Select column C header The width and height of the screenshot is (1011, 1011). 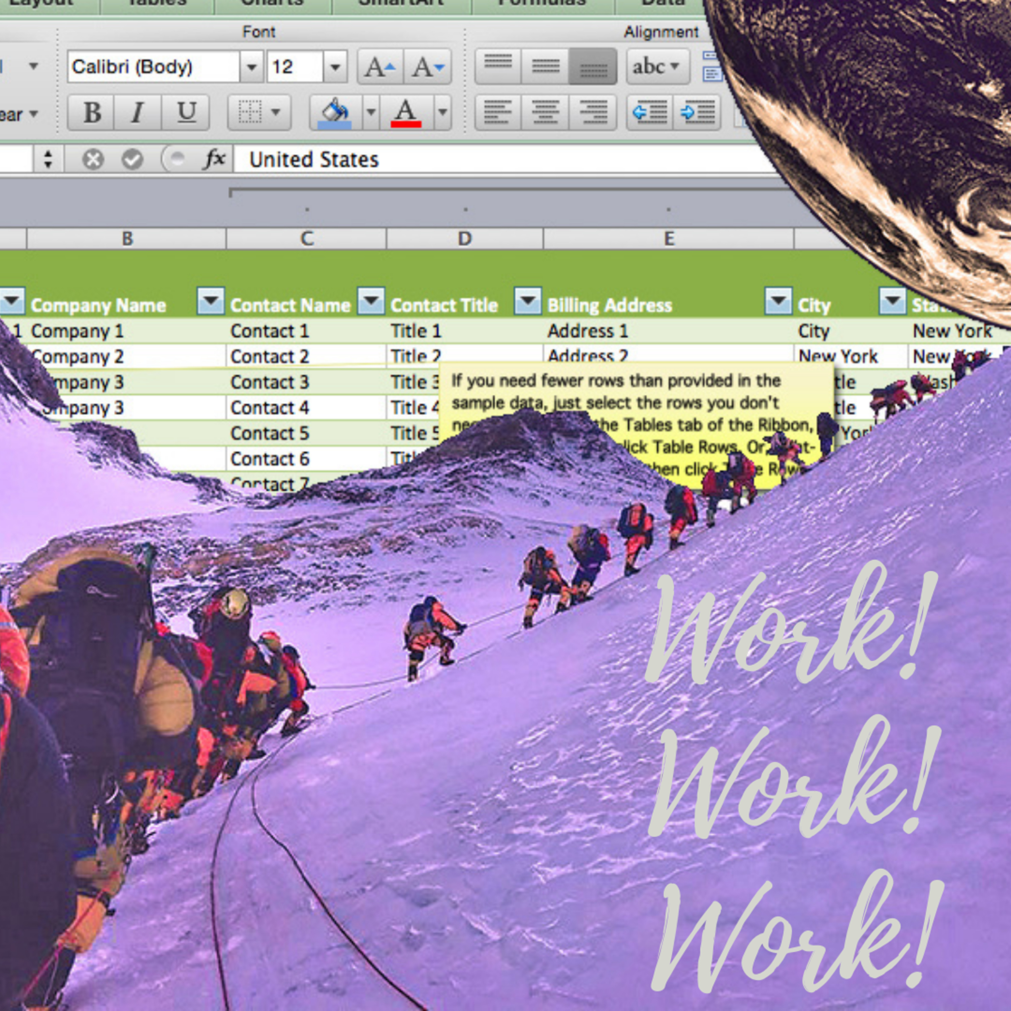click(307, 239)
